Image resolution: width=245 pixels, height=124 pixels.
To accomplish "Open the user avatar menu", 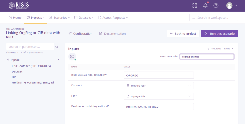I will (232, 5).
